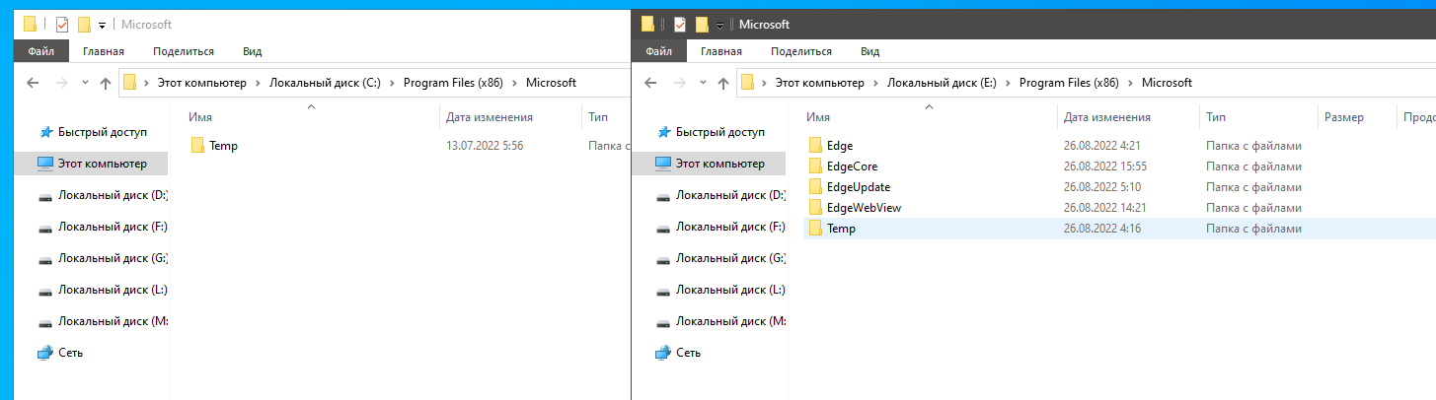Select Локальный диск (G:) in left sidebar
This screenshot has width=1436, height=400.
click(x=112, y=259)
